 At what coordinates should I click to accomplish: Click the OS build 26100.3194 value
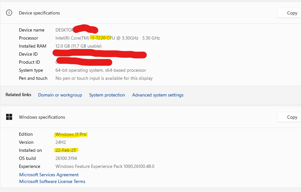pyautogui.click(x=66, y=158)
